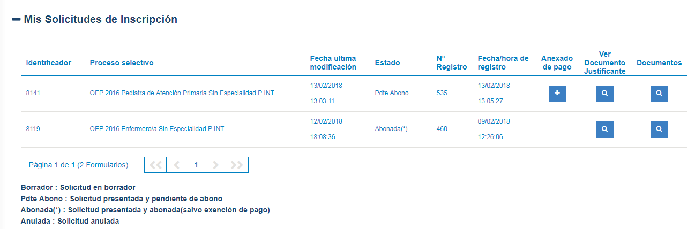Go to previous page arrow

coord(176,165)
